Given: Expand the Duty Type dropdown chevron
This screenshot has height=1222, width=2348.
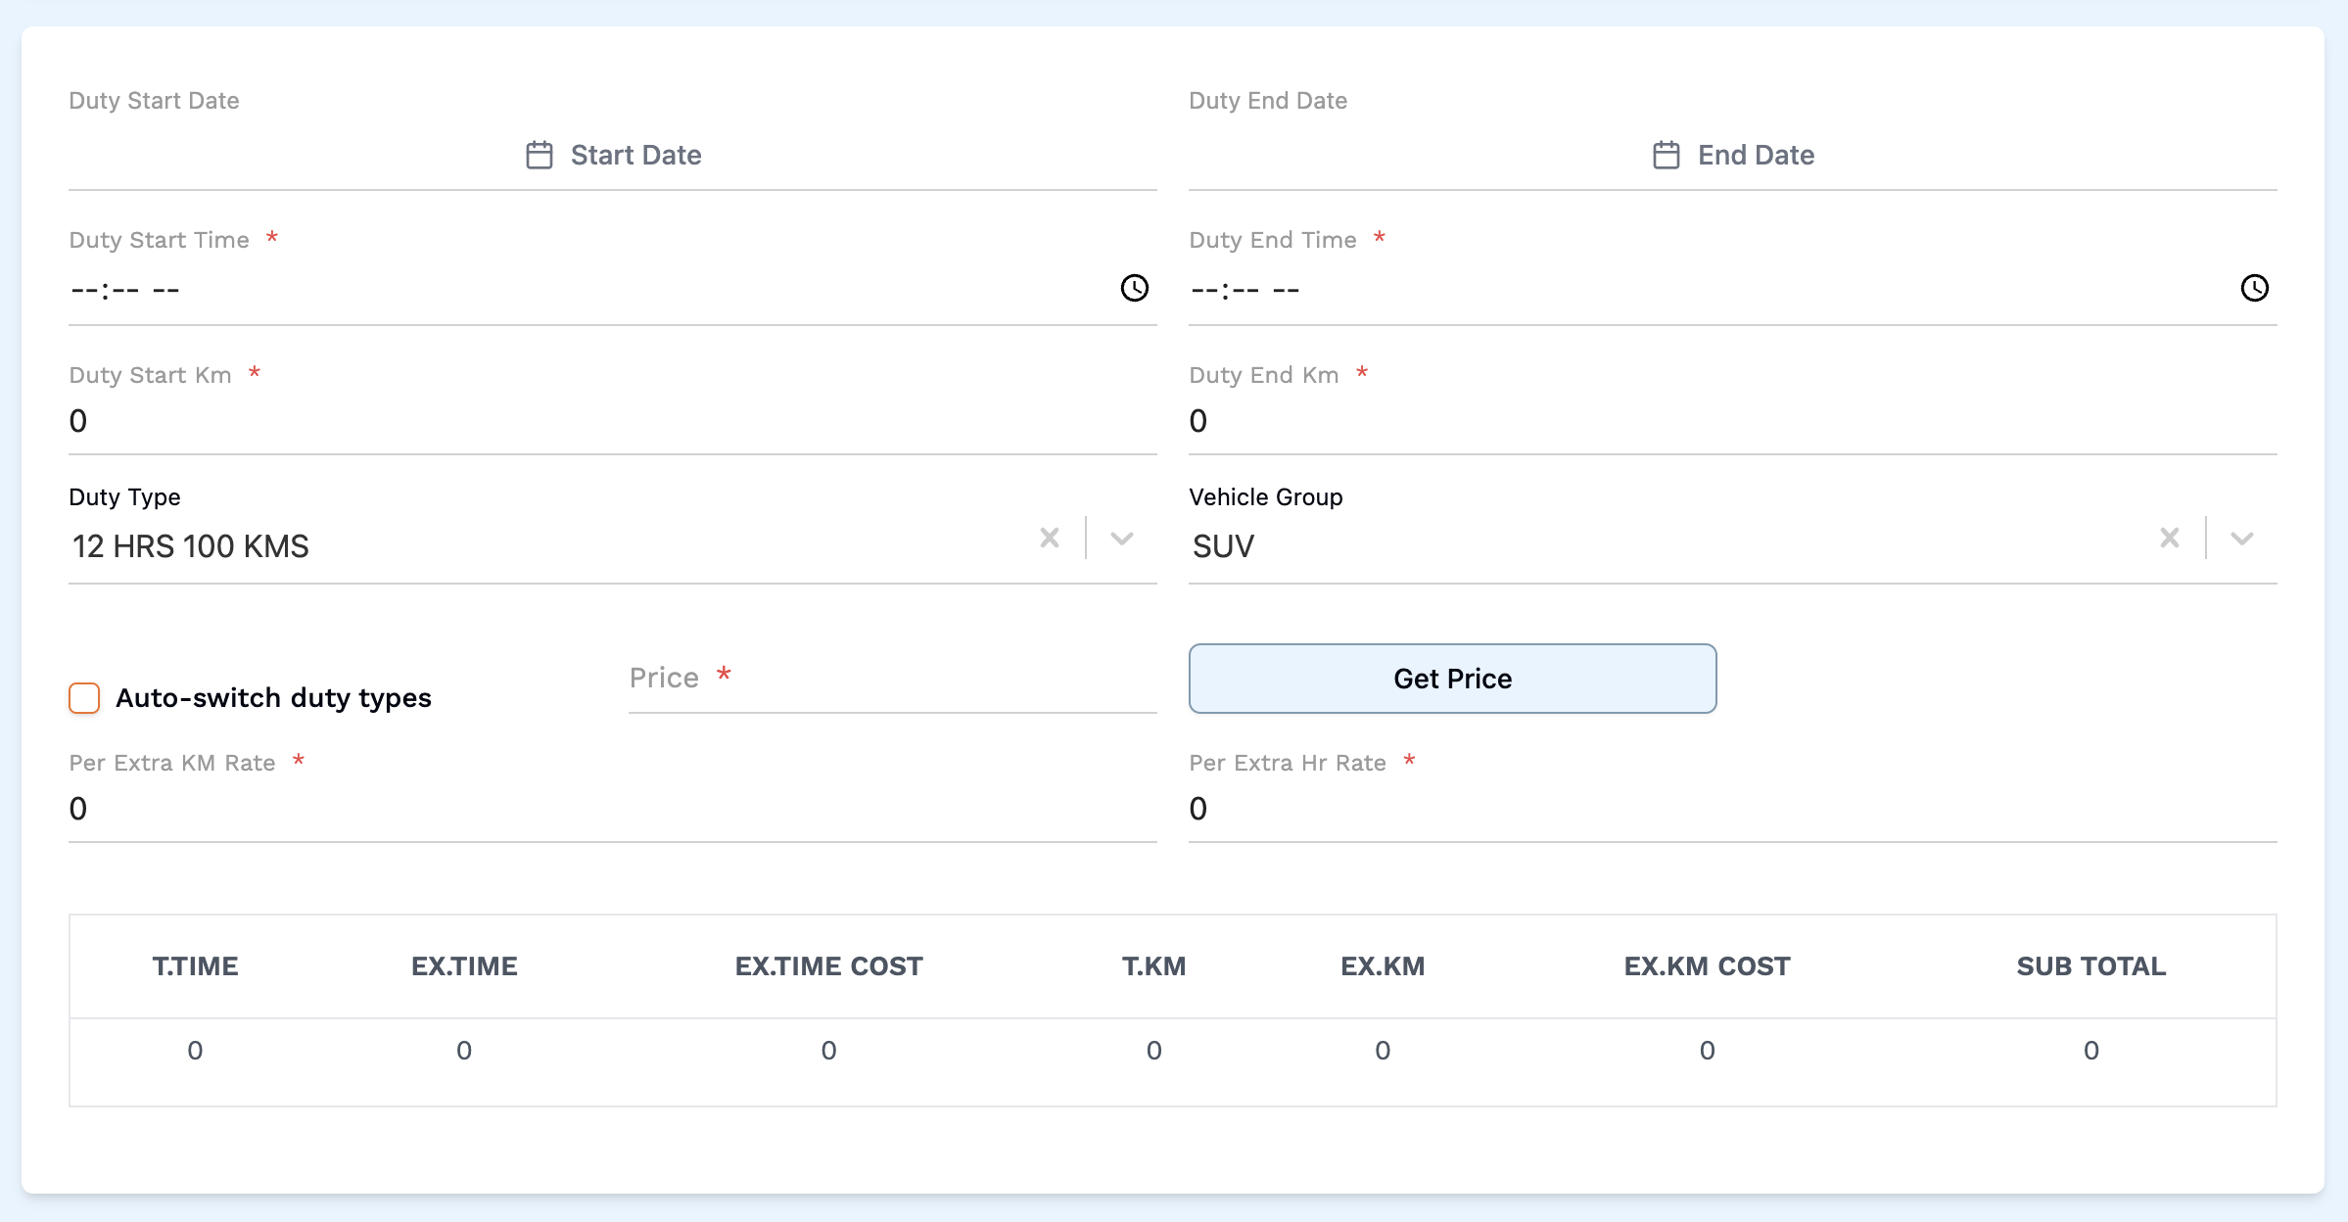Looking at the screenshot, I should pyautogui.click(x=1121, y=538).
